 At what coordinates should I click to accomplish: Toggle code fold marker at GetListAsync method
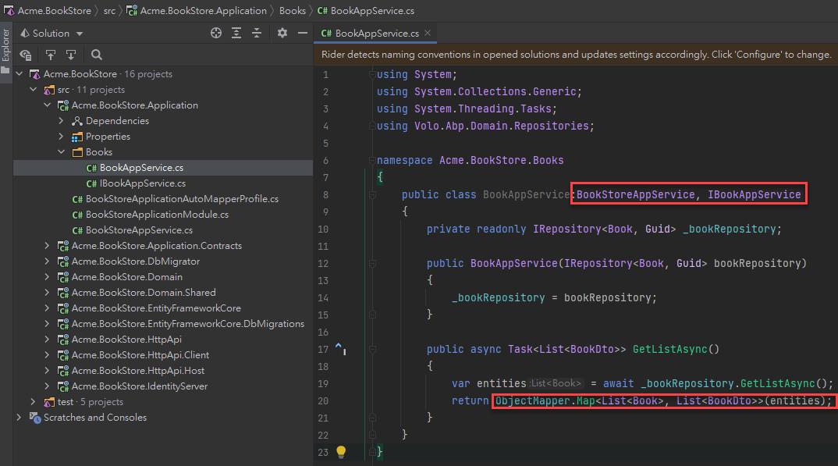tap(373, 349)
